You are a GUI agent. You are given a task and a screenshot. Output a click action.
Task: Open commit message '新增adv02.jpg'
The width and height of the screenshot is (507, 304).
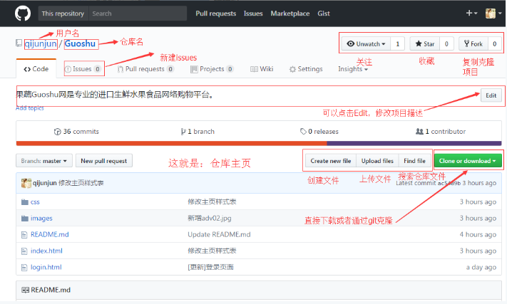210,218
